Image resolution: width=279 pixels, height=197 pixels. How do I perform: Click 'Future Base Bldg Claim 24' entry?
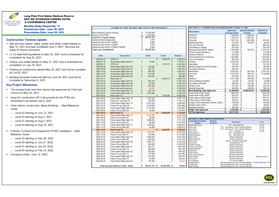[x=121, y=161]
